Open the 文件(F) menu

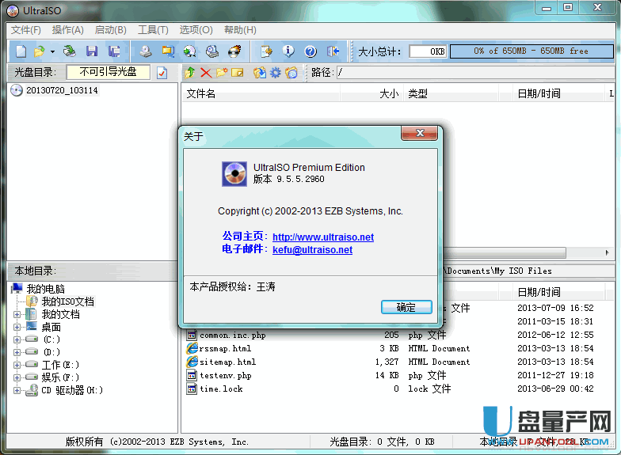(25, 30)
